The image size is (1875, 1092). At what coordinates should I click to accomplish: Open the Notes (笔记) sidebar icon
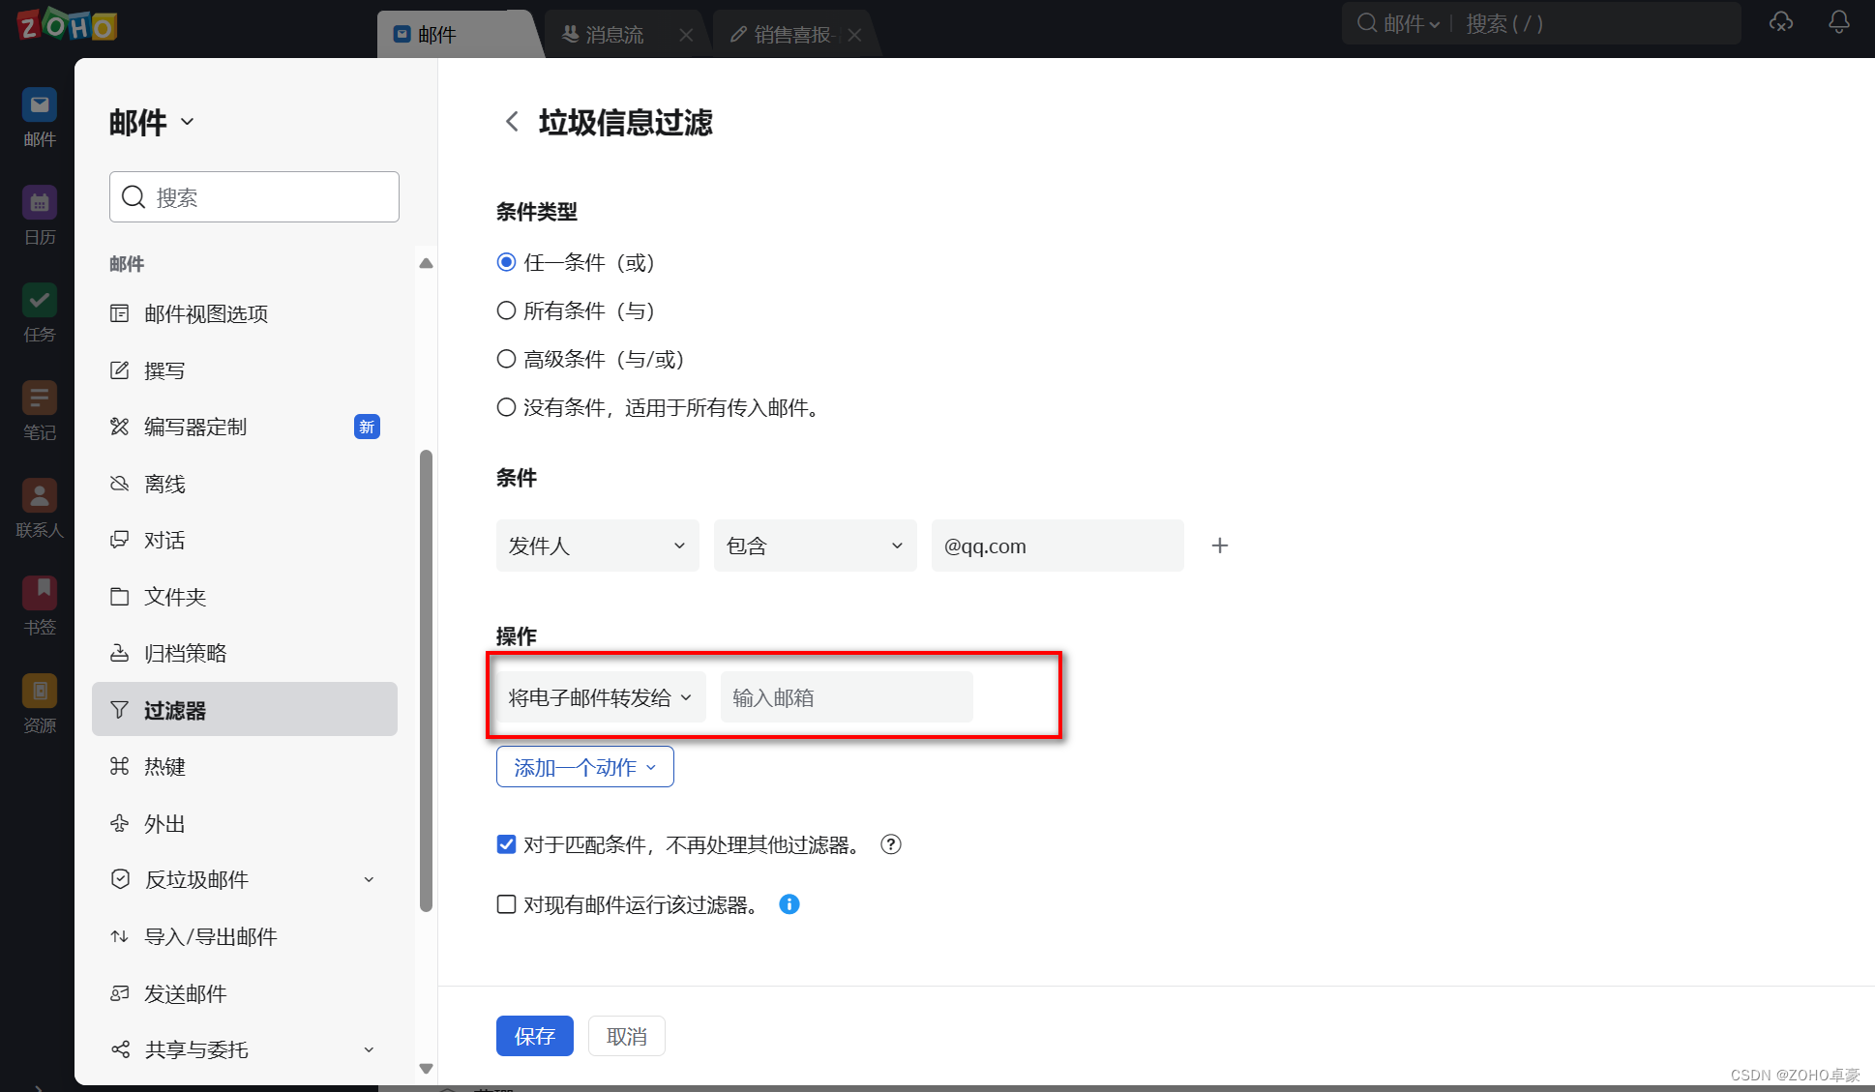click(x=40, y=398)
